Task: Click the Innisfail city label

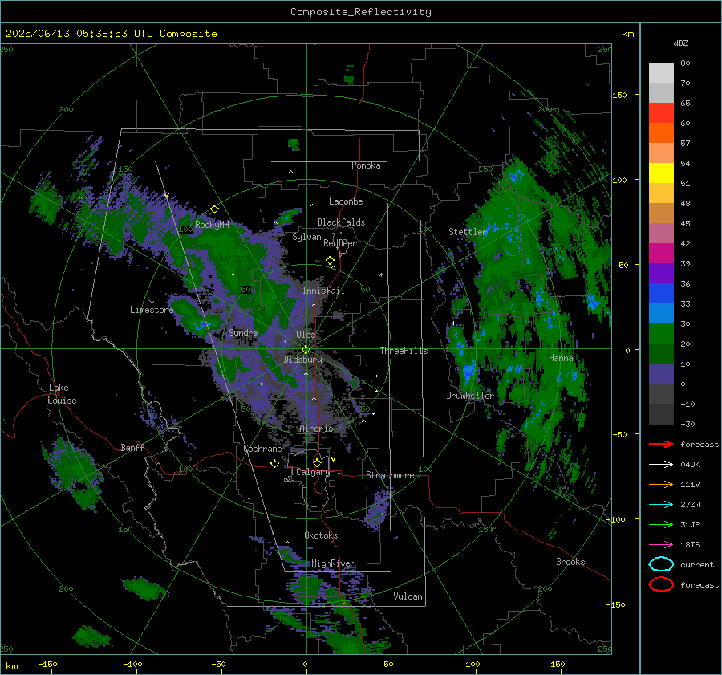Action: pyautogui.click(x=323, y=291)
